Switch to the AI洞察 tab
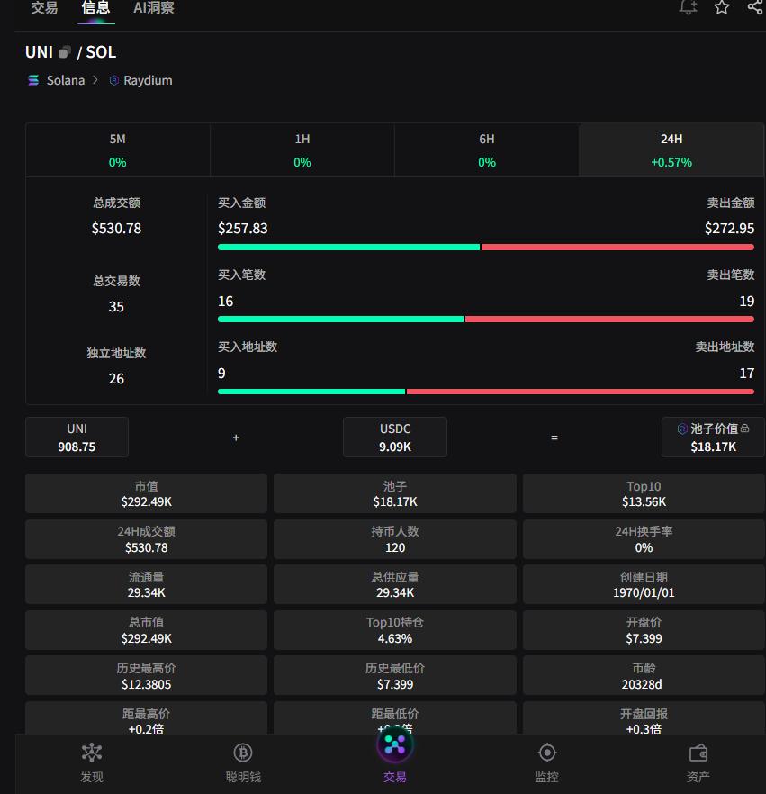The width and height of the screenshot is (766, 794). pos(154,8)
